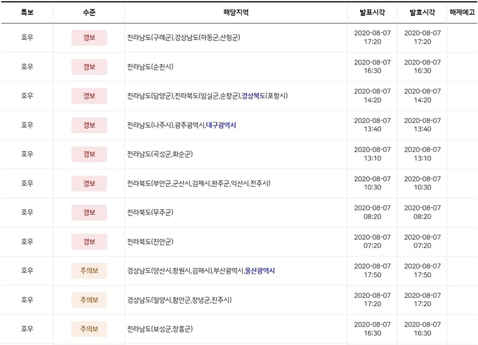Click the 전라북도(부안군,군산시...) region cell
The height and width of the screenshot is (345, 478).
236,183
